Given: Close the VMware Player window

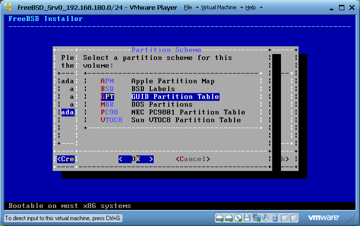Looking at the screenshot, I should [352, 8].
